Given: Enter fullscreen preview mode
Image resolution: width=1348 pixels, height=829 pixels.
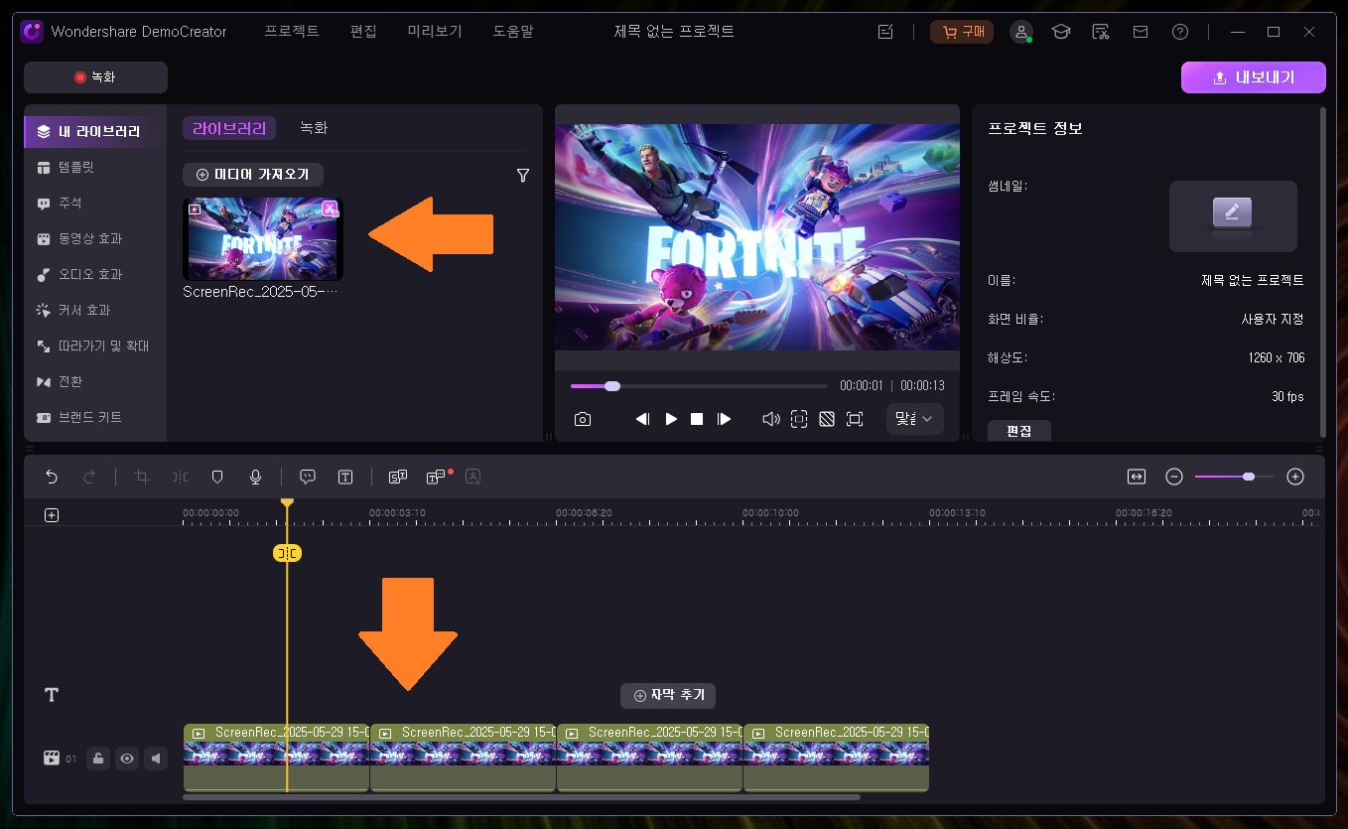Looking at the screenshot, I should [x=855, y=419].
